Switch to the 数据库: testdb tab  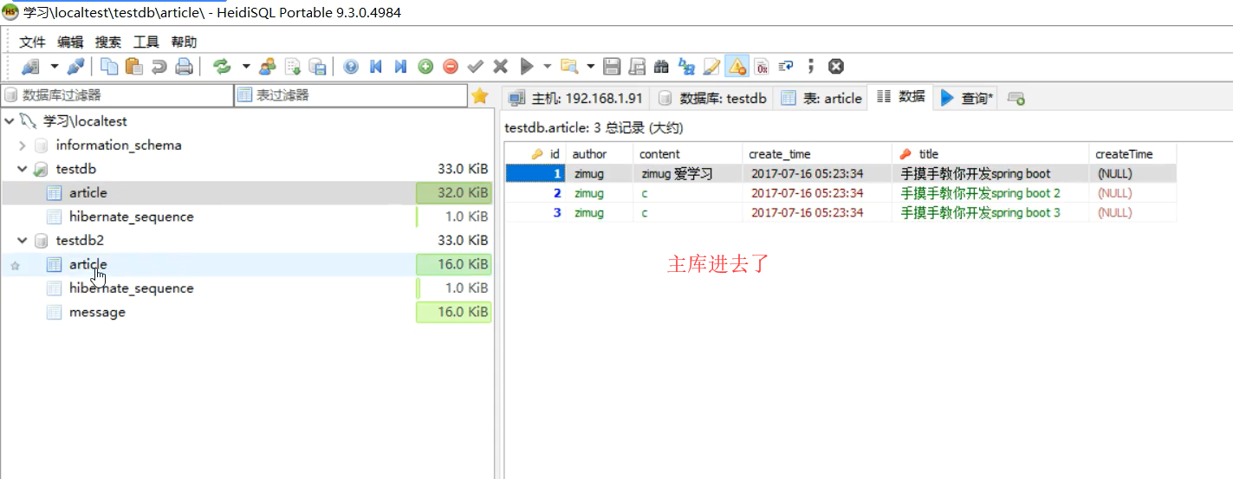(x=712, y=98)
